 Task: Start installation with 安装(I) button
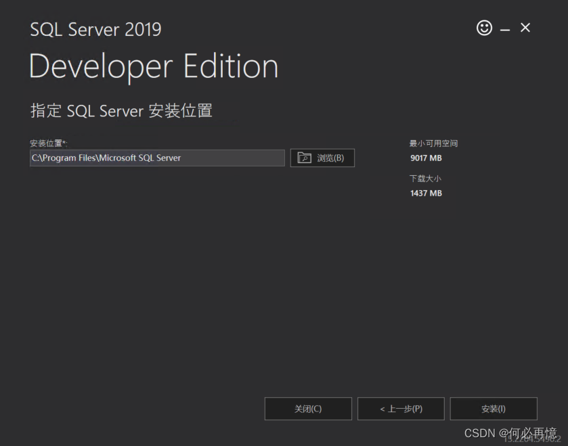(494, 409)
